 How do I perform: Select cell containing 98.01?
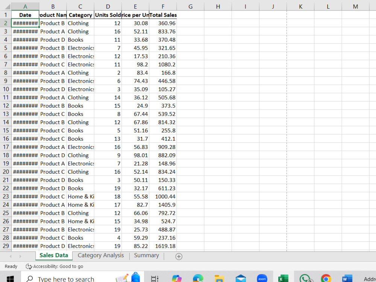pos(135,155)
